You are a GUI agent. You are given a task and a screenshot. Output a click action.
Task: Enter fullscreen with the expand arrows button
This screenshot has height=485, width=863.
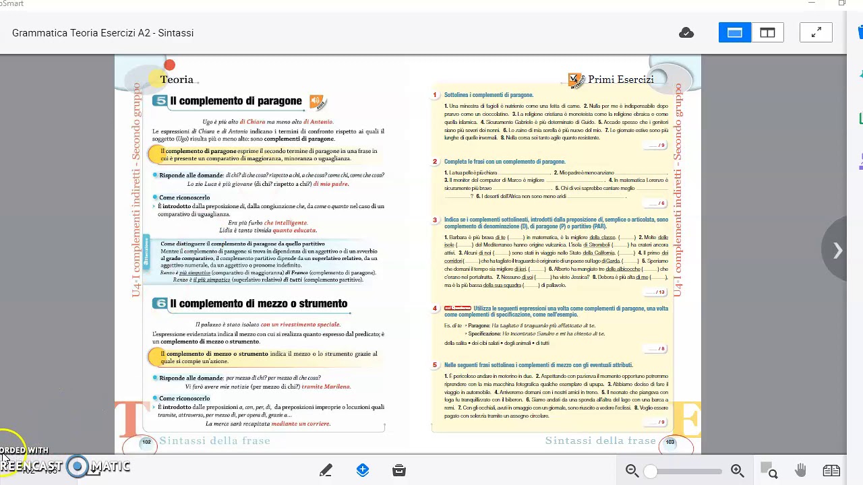[x=816, y=33]
